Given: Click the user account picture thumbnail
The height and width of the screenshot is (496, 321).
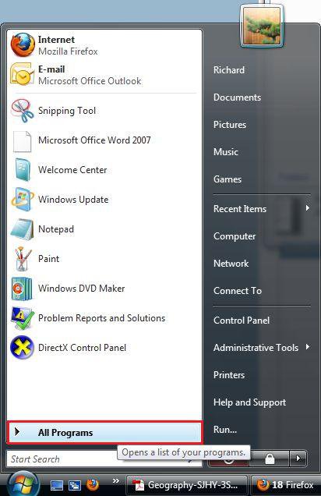Looking at the screenshot, I should [263, 25].
